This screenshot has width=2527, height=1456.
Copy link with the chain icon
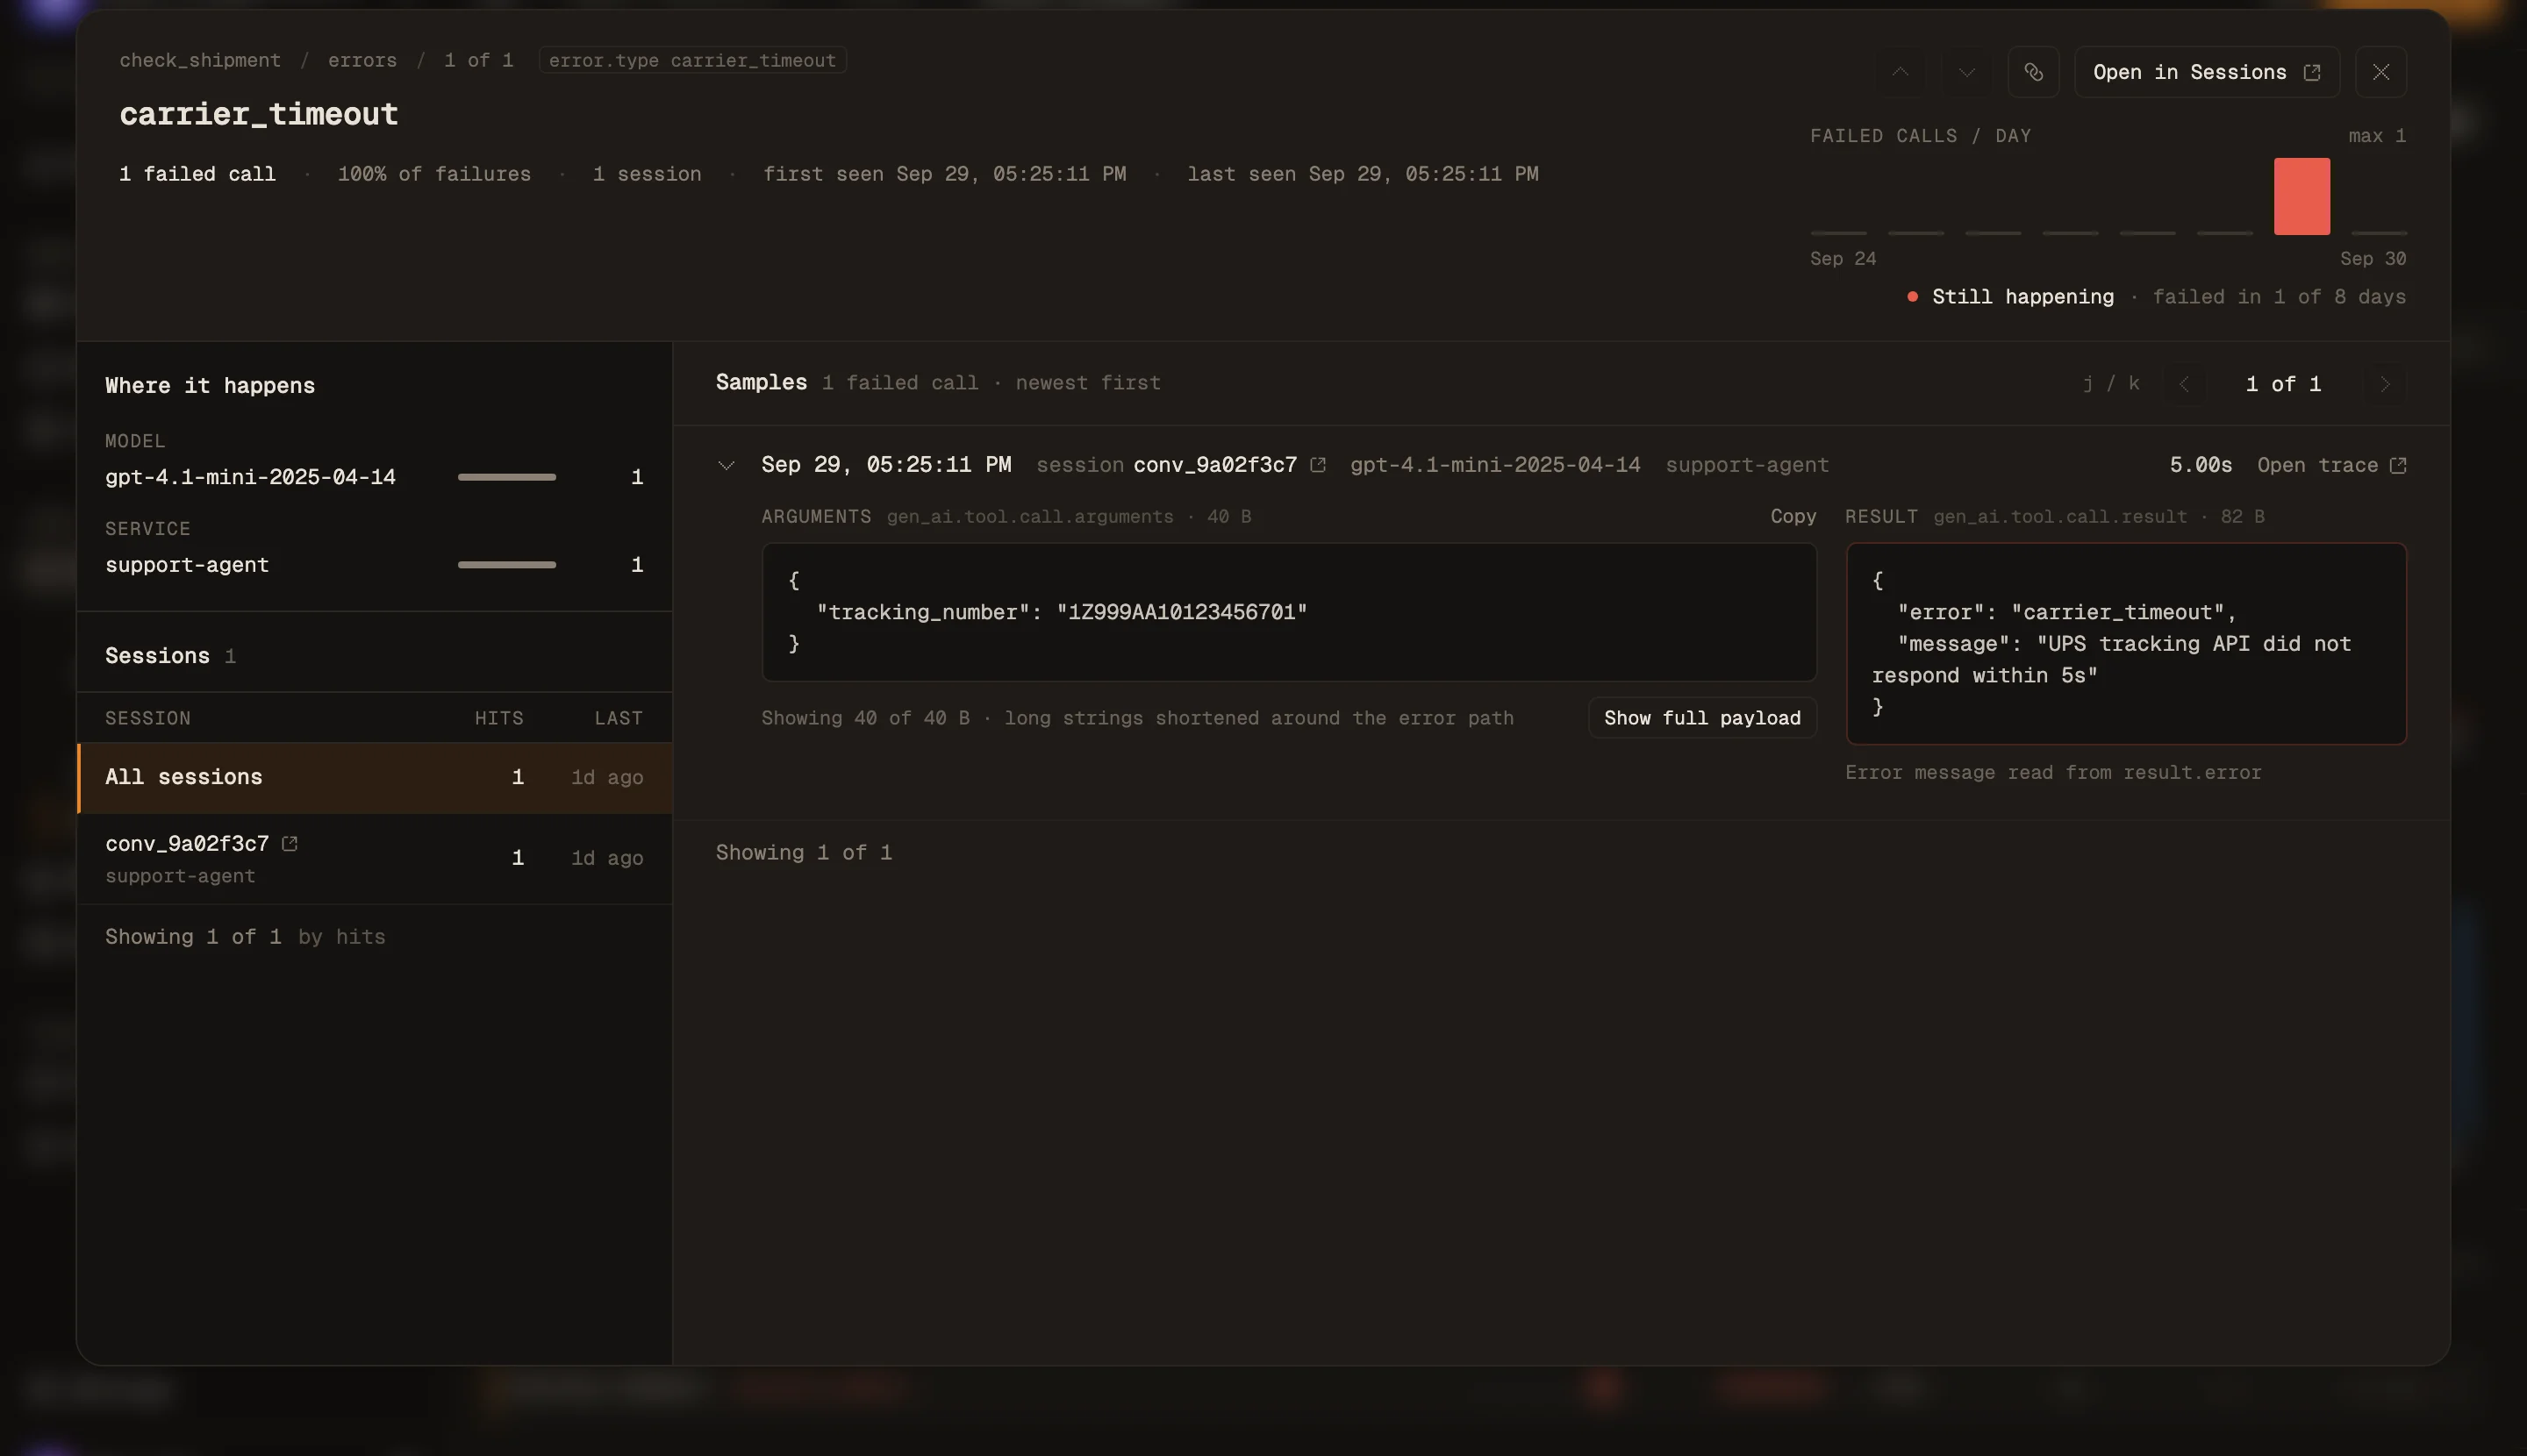point(2033,72)
